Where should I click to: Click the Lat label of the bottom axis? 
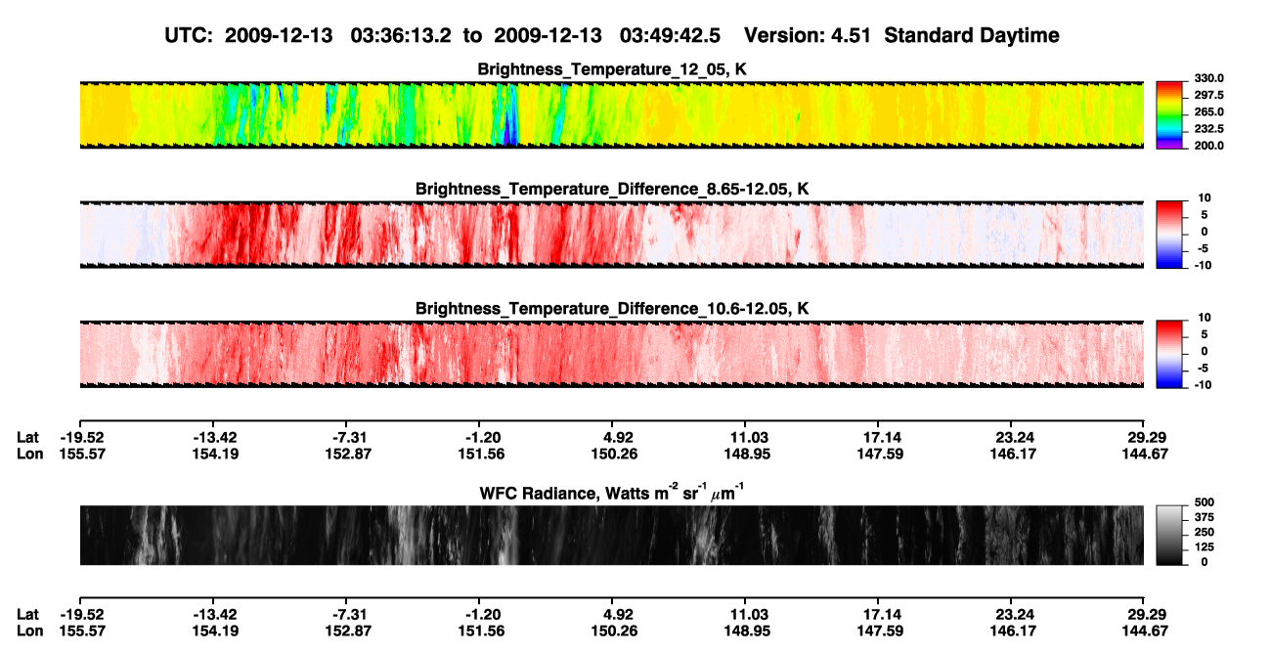tap(27, 614)
